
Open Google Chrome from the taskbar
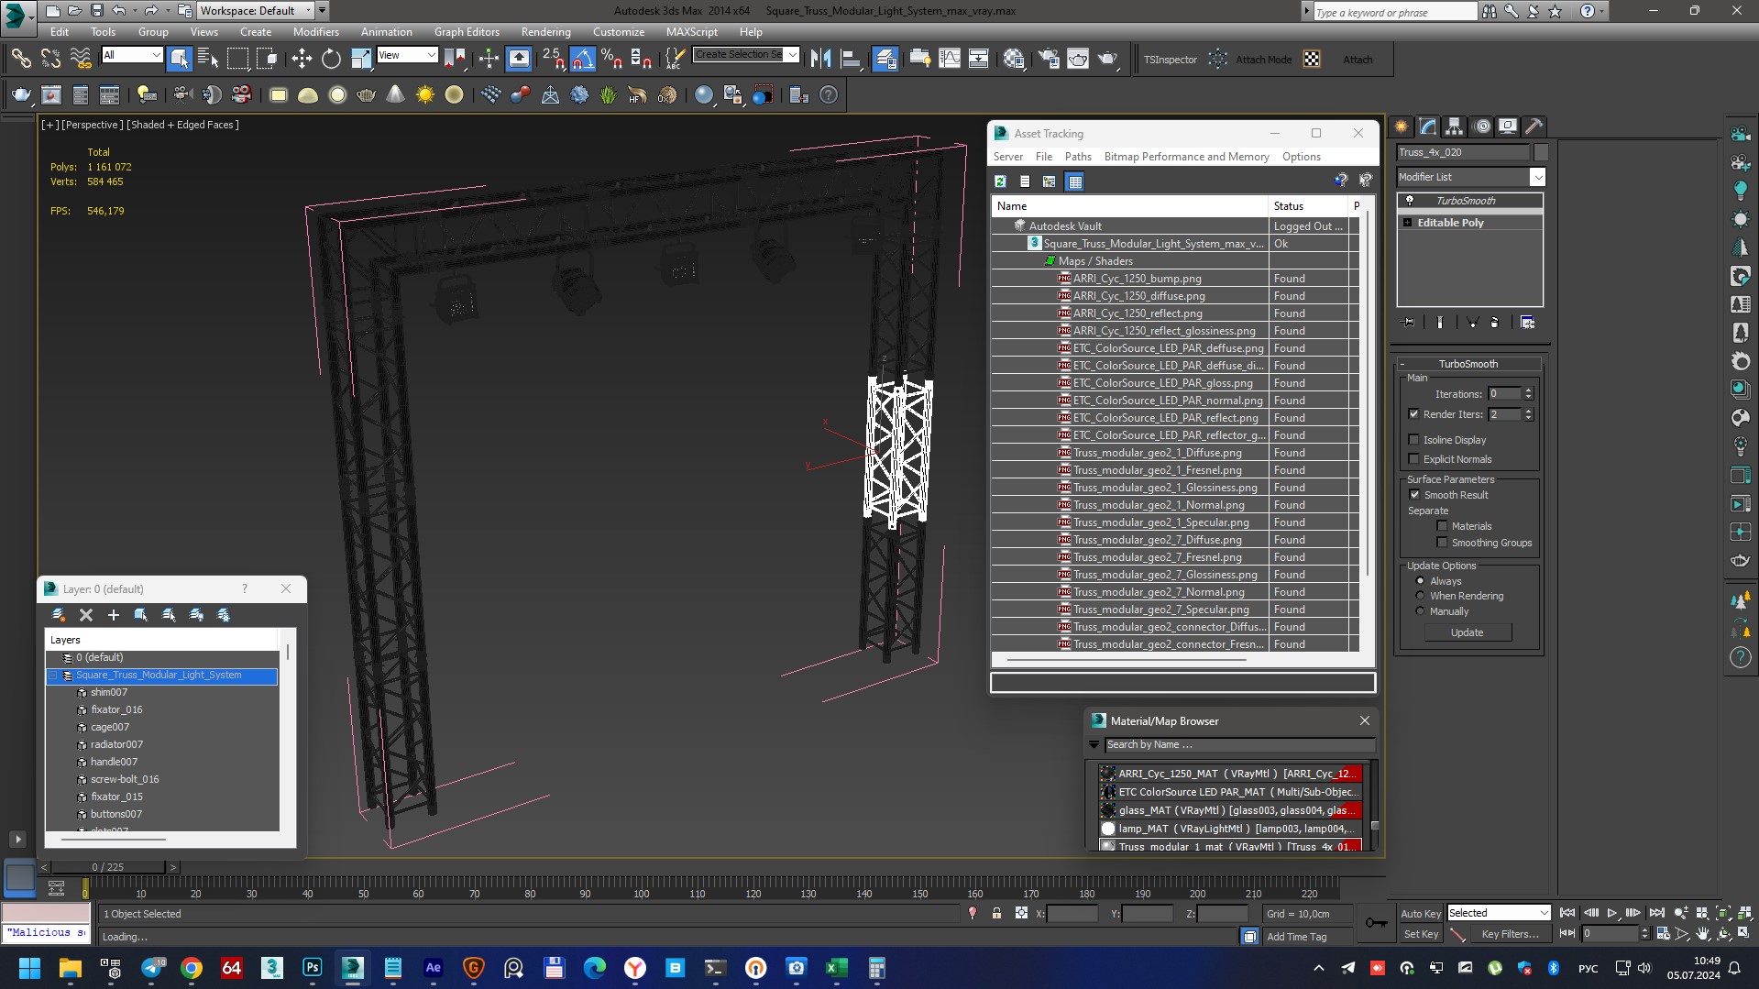192,968
